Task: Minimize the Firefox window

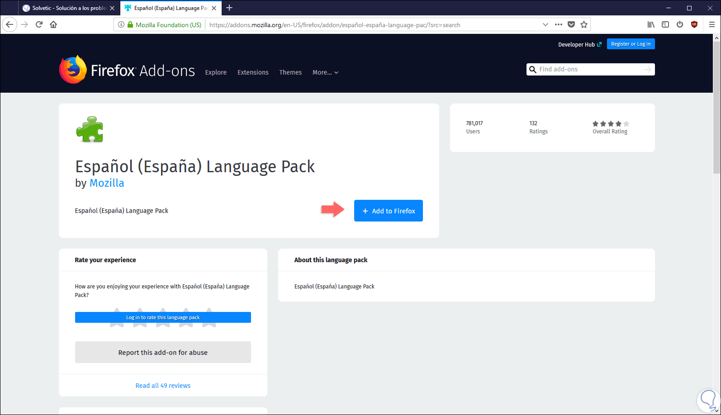Action: (669, 8)
